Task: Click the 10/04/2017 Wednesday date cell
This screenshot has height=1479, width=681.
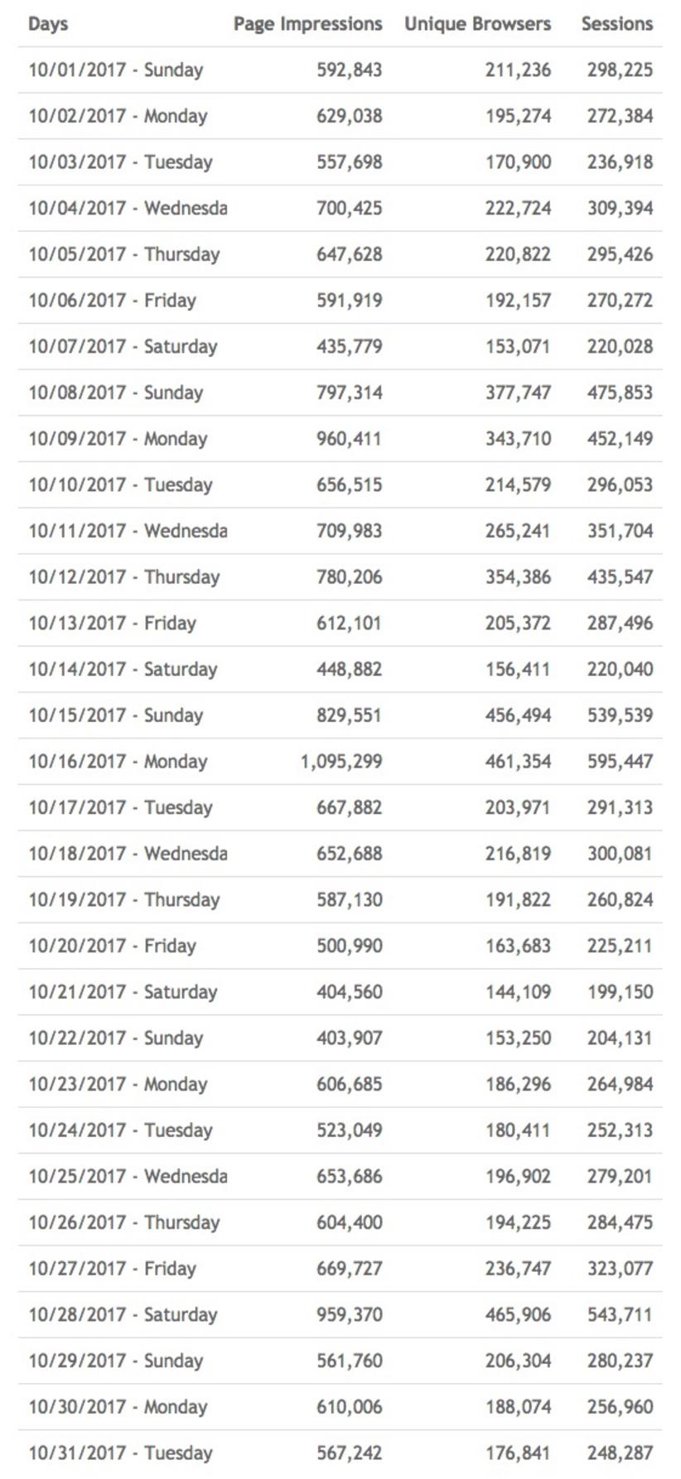Action: coord(128,208)
